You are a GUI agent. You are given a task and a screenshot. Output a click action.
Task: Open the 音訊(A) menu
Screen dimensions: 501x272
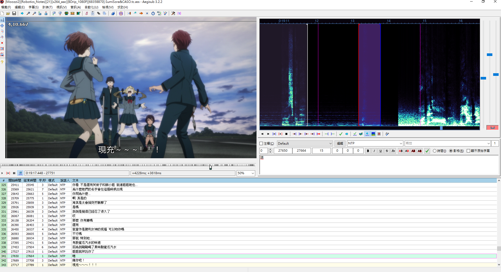(76, 7)
